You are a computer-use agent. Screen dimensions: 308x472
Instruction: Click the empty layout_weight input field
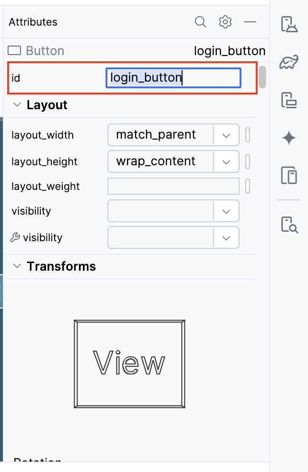(x=173, y=186)
